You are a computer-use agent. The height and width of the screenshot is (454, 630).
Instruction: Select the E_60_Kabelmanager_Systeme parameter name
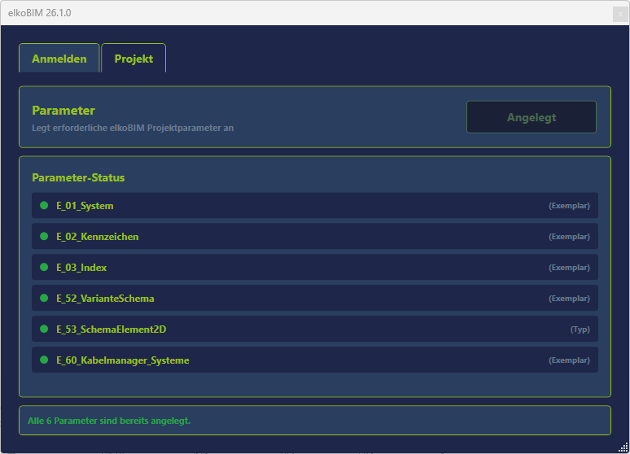click(x=123, y=360)
